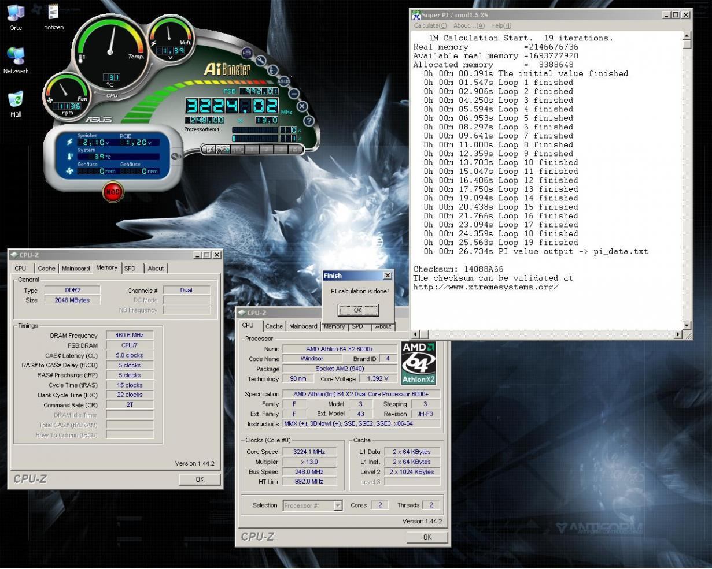Open the About menu in Super PI
Screen dimensions: 712x569
[469, 25]
